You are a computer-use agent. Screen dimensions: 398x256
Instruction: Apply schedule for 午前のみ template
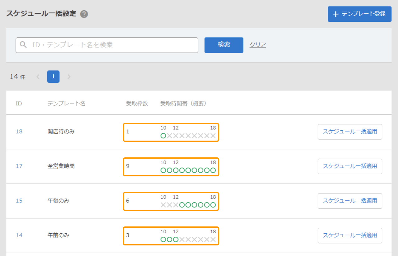click(349, 235)
